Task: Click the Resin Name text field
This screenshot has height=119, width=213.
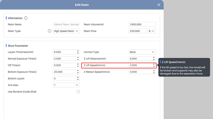Action: pyautogui.click(x=66, y=24)
